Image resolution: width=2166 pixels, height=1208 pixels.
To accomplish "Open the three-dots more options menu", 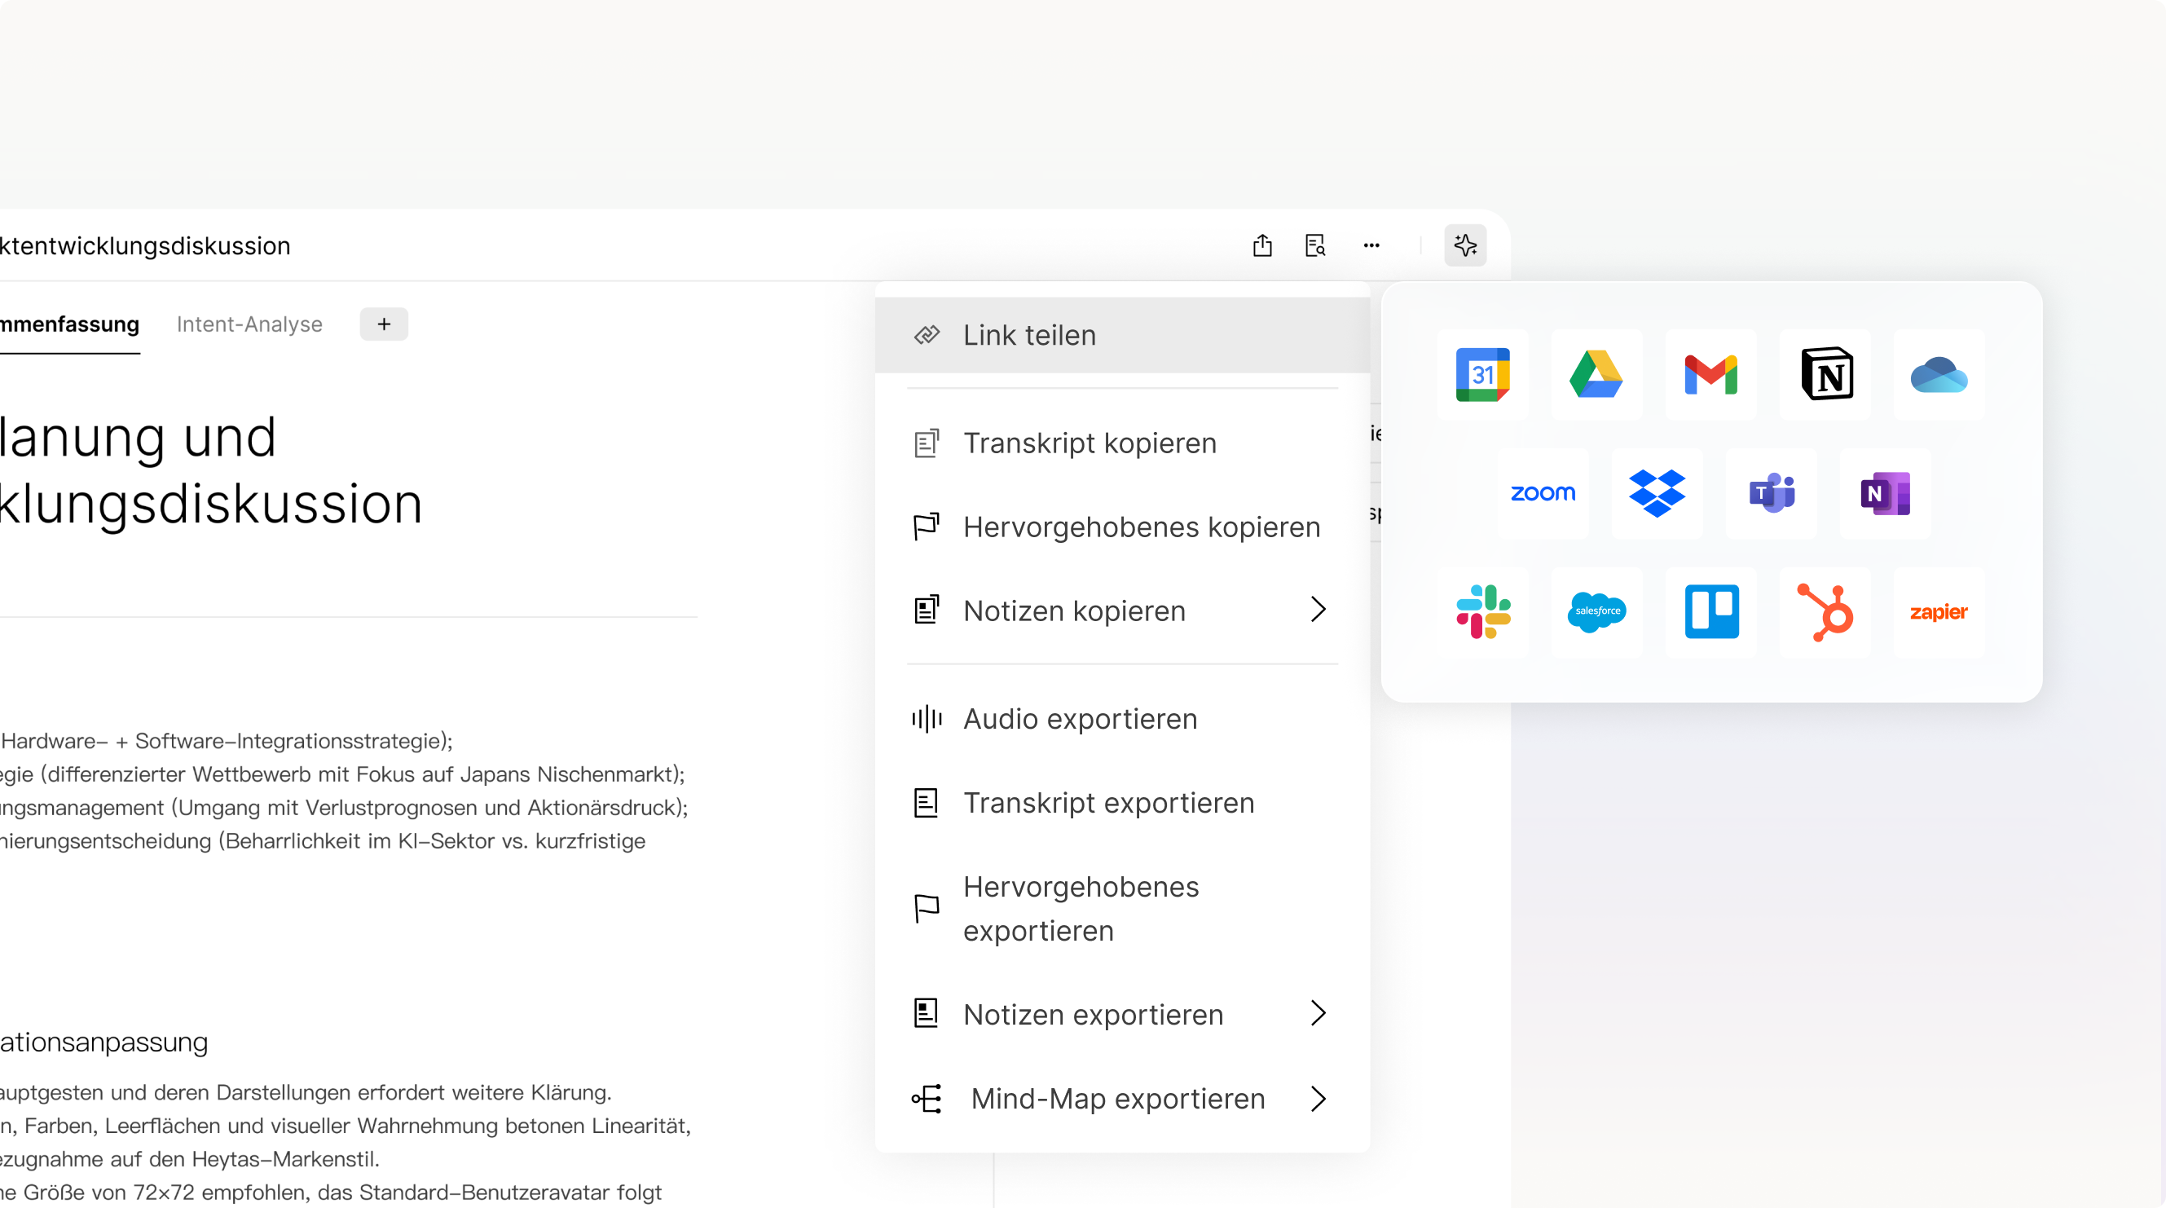I will pyautogui.click(x=1371, y=245).
